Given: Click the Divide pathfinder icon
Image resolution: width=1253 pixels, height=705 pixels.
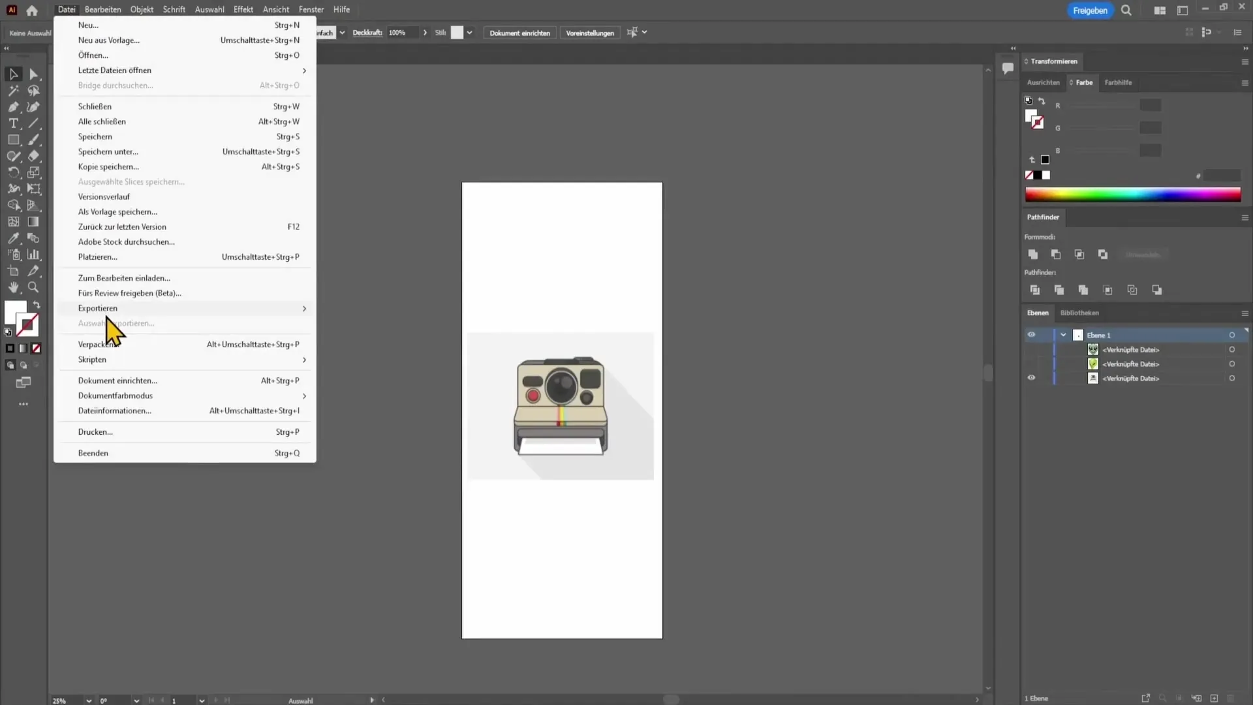Looking at the screenshot, I should pyautogui.click(x=1035, y=290).
